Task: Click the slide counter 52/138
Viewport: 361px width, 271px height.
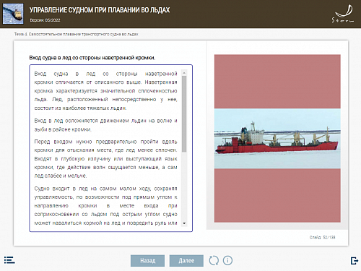Action: pos(322,237)
